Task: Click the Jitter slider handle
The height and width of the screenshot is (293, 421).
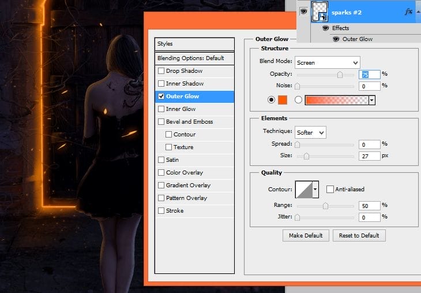Action: tap(297, 217)
